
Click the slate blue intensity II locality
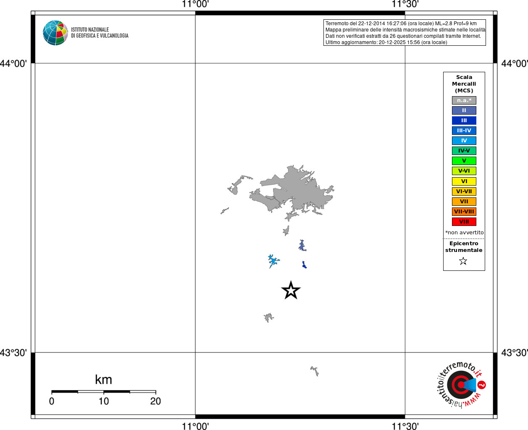(x=302, y=245)
